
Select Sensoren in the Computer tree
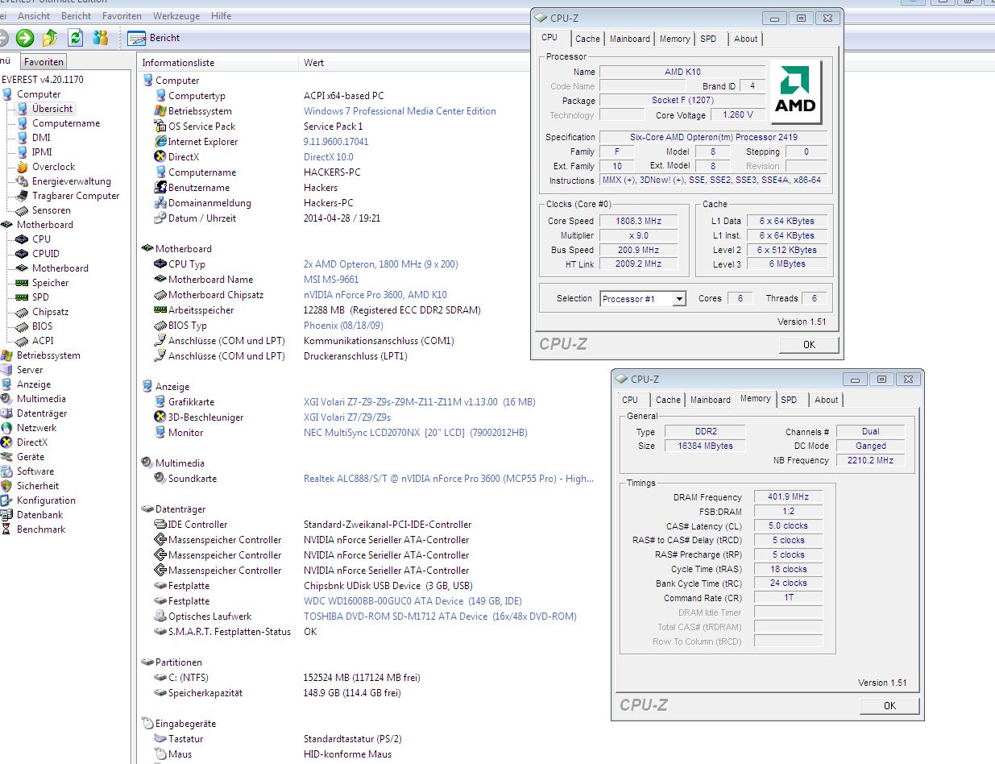point(51,210)
